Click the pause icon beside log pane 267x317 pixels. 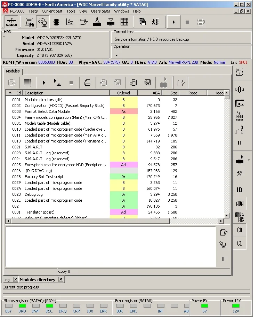(x=223, y=259)
